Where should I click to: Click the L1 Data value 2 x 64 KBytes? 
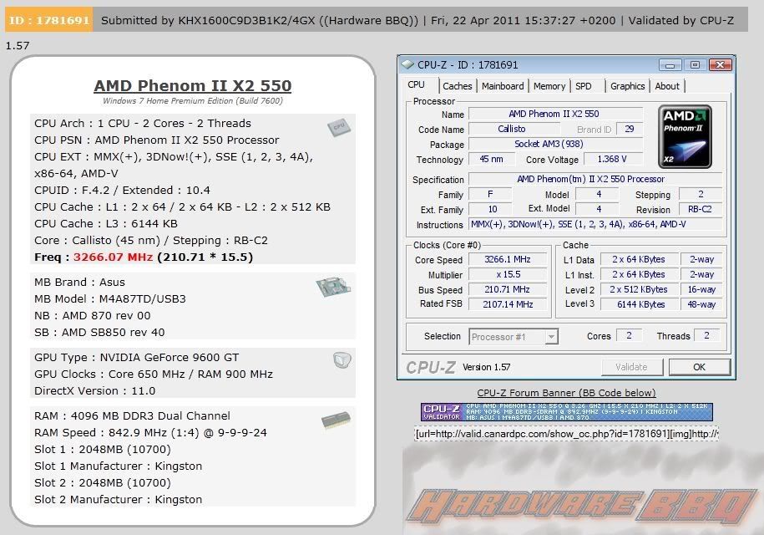(x=639, y=259)
